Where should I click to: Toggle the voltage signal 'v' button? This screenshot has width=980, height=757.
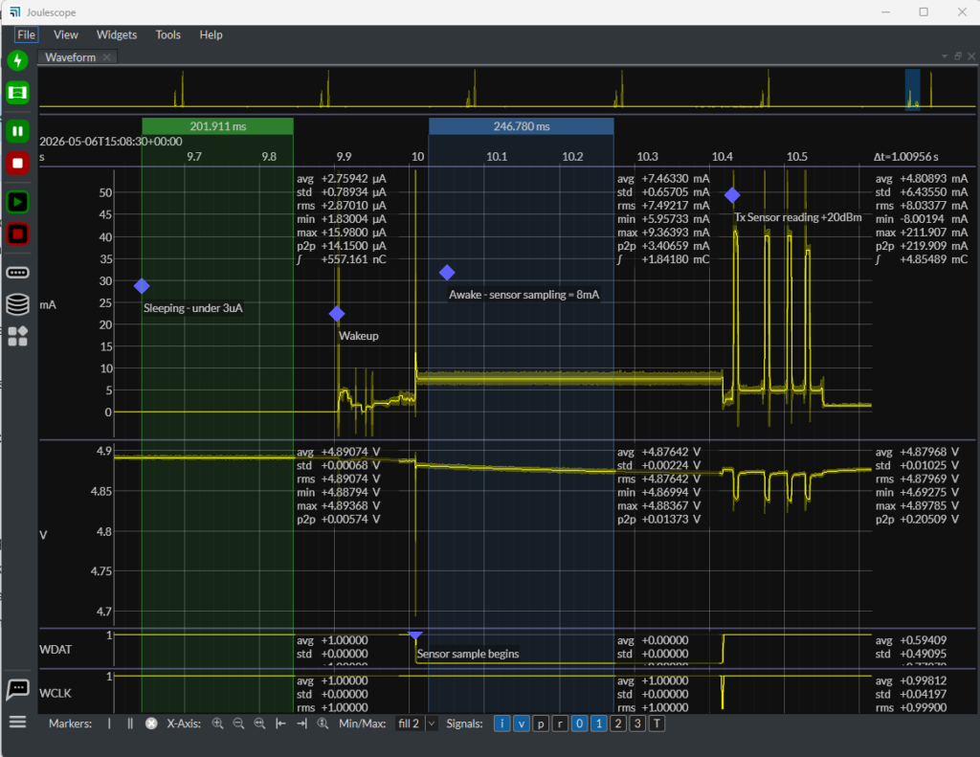(x=522, y=724)
